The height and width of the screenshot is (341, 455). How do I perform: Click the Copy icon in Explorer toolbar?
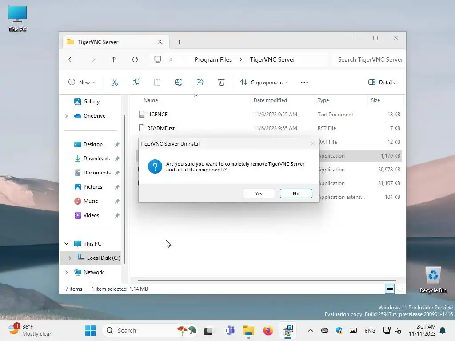136,82
